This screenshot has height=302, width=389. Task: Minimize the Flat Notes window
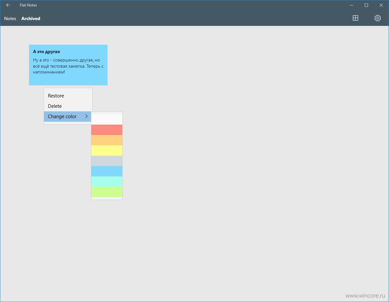[x=351, y=5]
